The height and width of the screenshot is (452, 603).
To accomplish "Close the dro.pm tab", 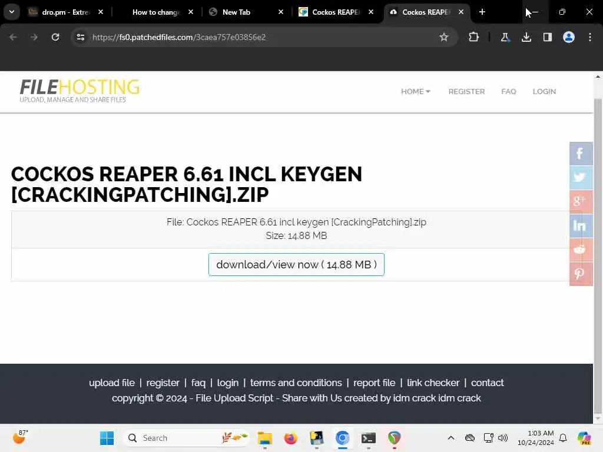I will pos(101,12).
